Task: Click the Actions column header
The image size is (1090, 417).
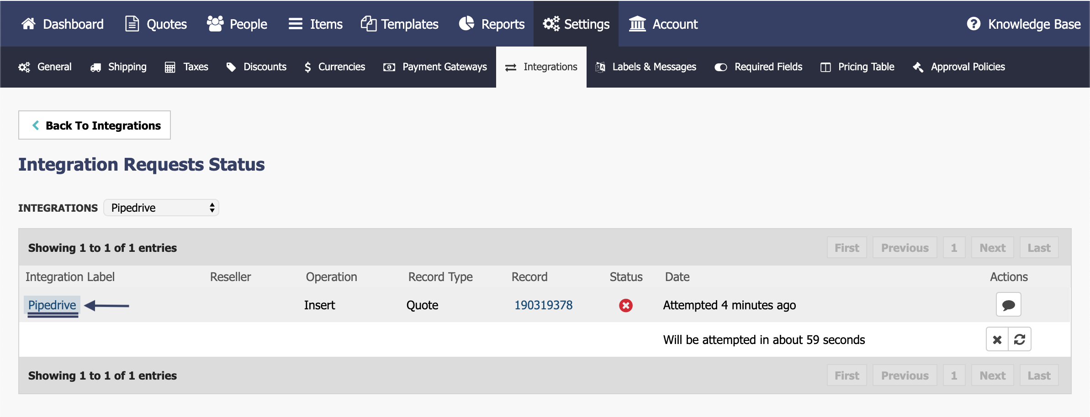Action: (x=1009, y=277)
